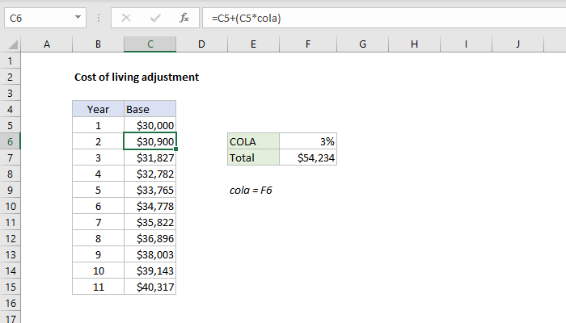Select column F header

pyautogui.click(x=307, y=44)
